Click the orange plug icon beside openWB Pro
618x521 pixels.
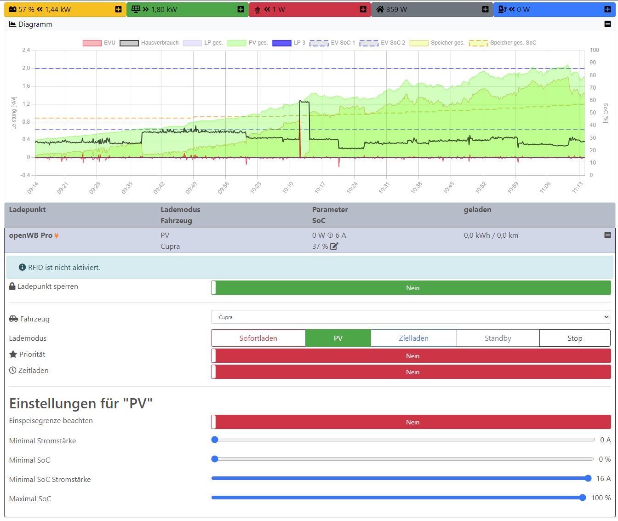point(57,235)
